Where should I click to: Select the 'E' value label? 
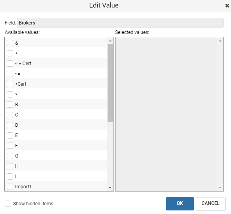point(17,135)
